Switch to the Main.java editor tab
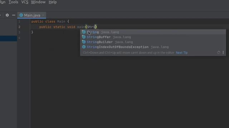 click(x=32, y=15)
